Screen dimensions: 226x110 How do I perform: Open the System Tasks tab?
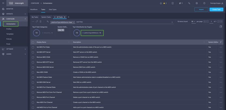tap(46, 17)
